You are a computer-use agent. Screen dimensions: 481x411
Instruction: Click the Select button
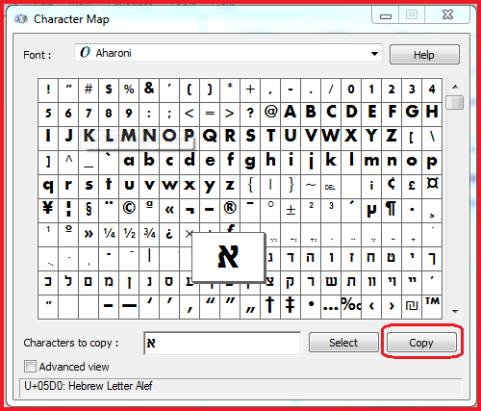point(343,343)
